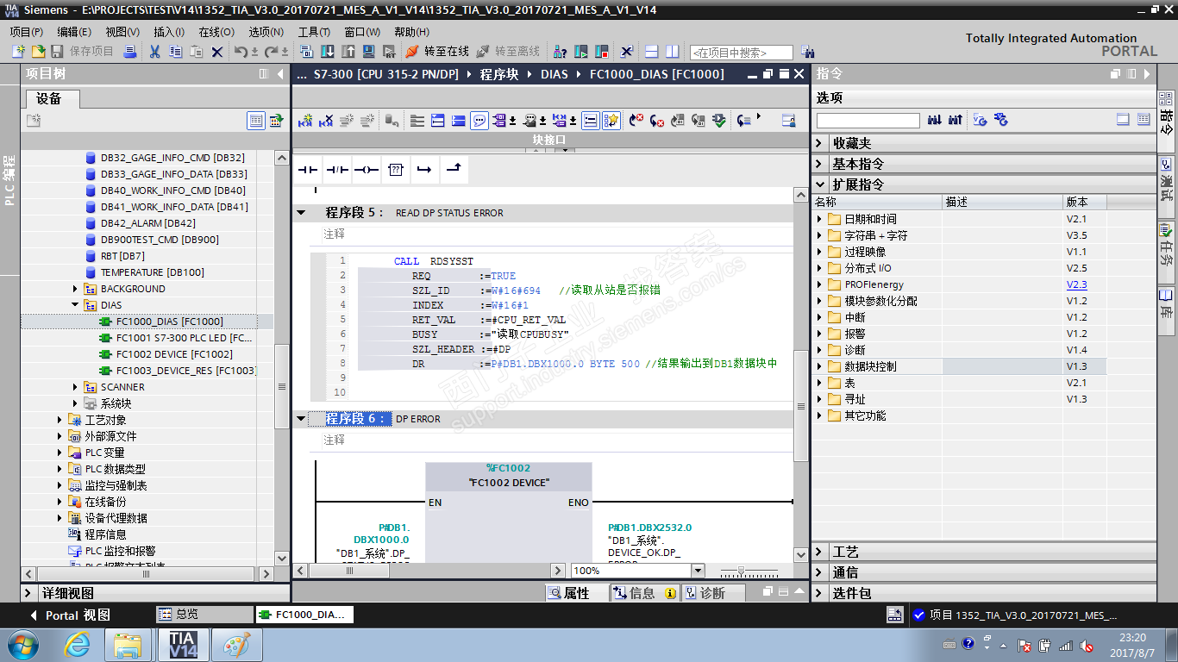This screenshot has height=662, width=1178.
Task: Split the editor space vertically
Action: [x=673, y=52]
